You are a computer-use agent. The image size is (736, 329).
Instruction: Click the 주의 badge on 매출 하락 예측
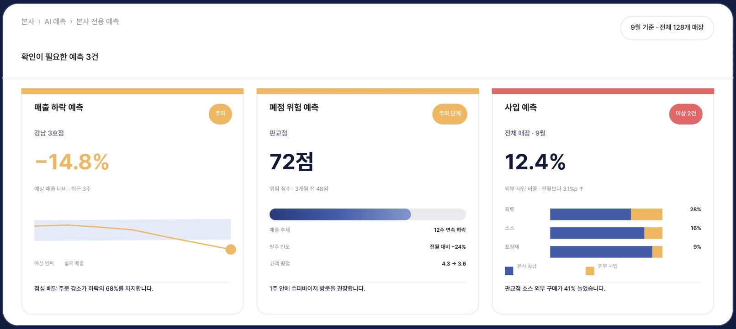point(220,114)
